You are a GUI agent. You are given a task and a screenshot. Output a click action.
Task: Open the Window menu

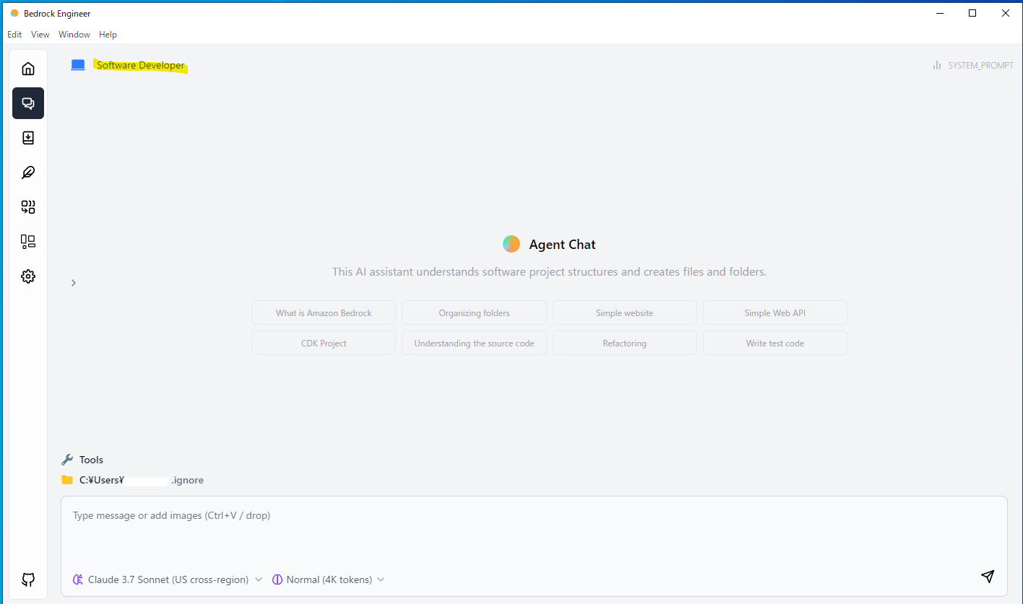(74, 35)
